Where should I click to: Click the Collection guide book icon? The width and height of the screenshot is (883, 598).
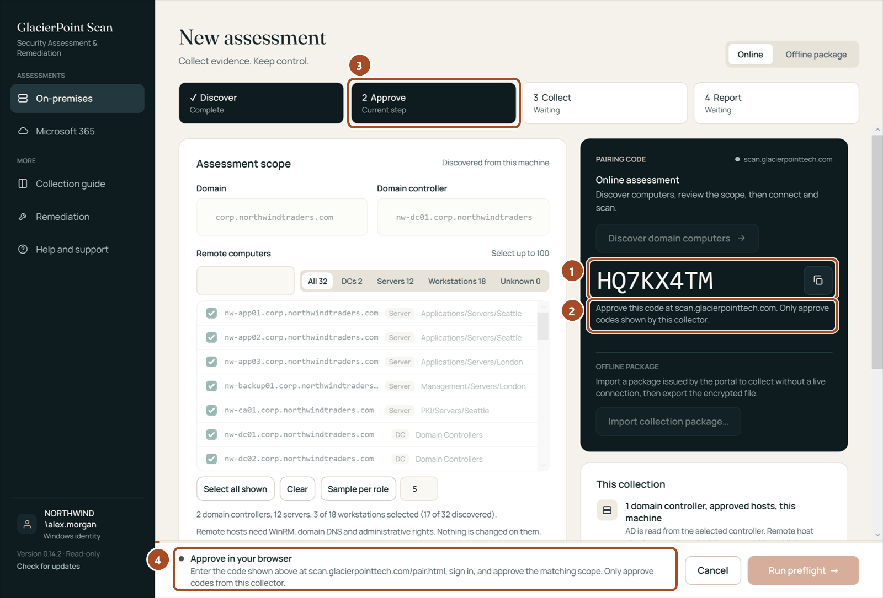[x=23, y=184]
